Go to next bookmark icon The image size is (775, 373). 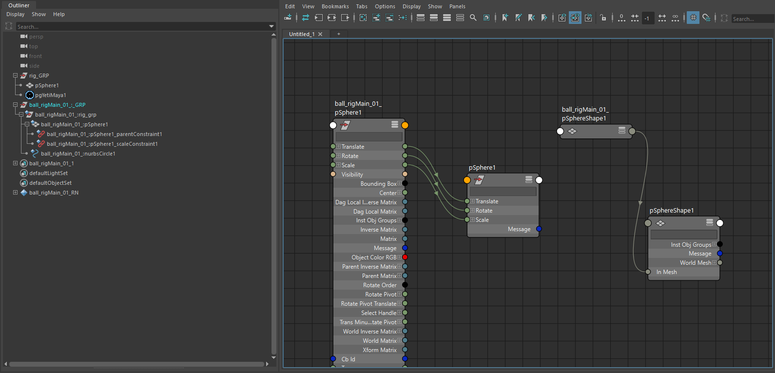tap(544, 18)
